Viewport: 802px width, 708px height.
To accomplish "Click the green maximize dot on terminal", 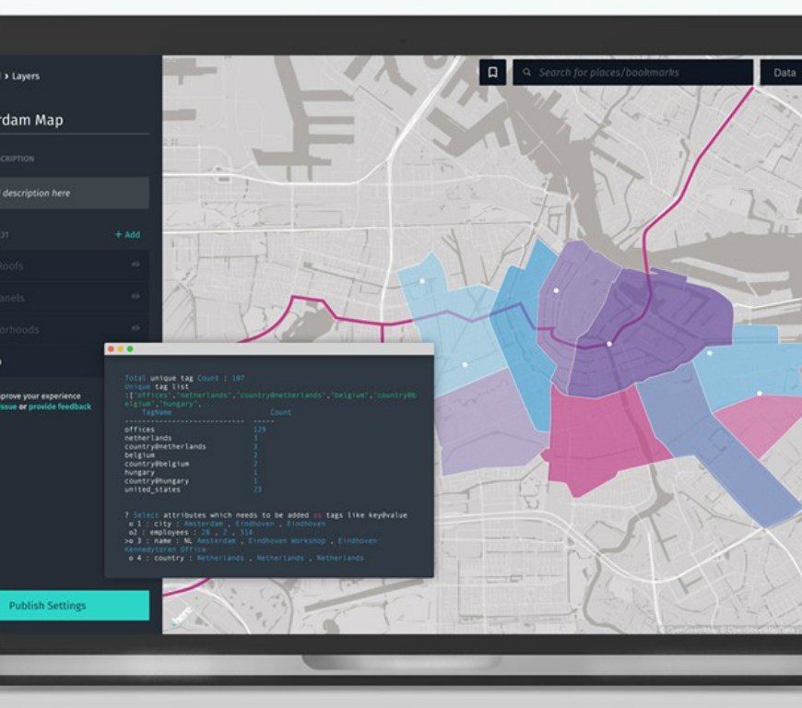I will pyautogui.click(x=130, y=349).
